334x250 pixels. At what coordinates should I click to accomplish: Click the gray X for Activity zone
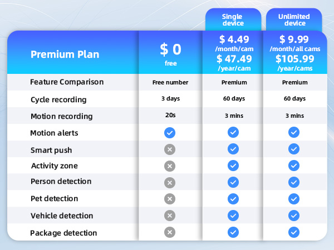(170, 166)
